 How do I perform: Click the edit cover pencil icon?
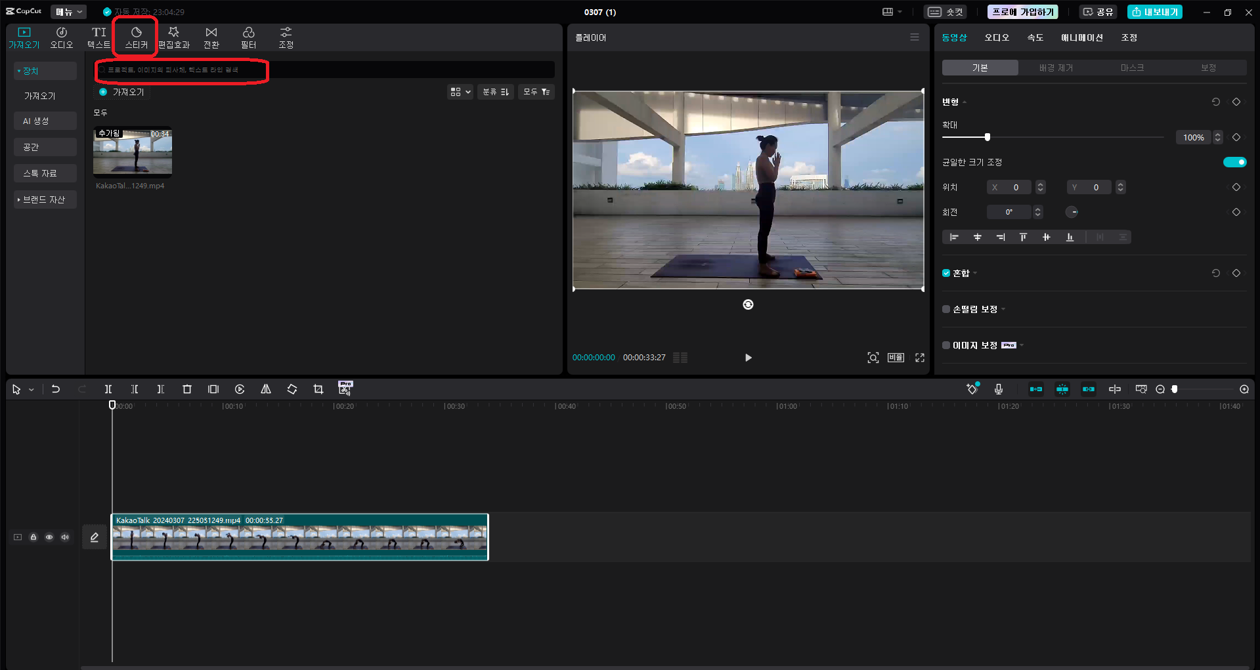(x=95, y=537)
